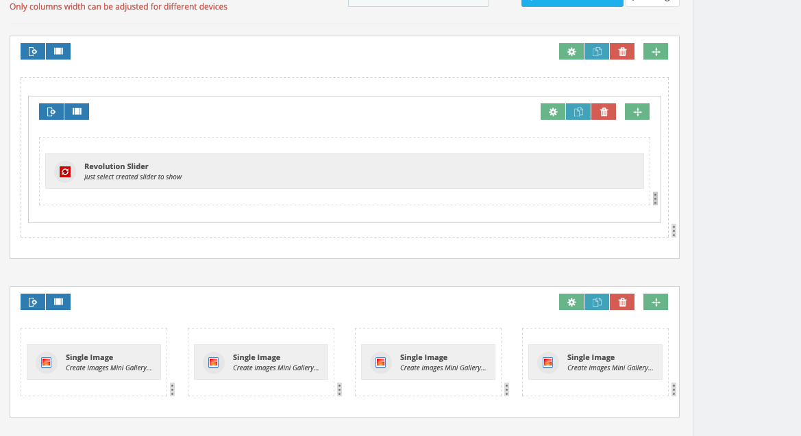Select the third Single Image title
Screen dimensions: 801x436
pyautogui.click(x=423, y=357)
